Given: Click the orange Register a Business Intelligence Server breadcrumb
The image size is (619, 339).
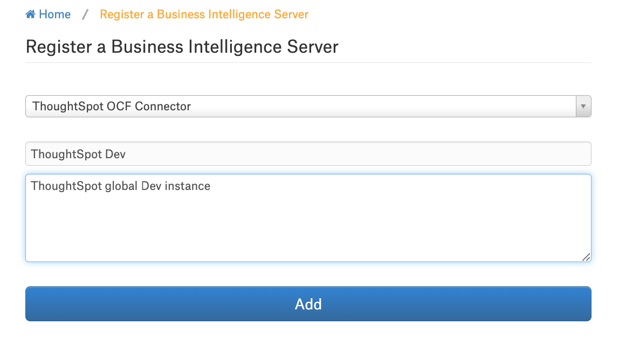Looking at the screenshot, I should click(204, 15).
